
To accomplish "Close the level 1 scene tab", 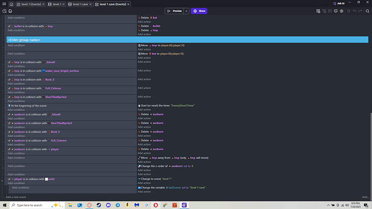I will click(64, 4).
